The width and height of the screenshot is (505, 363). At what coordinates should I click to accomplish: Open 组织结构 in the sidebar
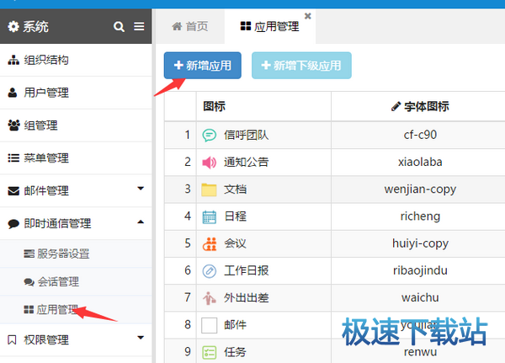point(76,60)
